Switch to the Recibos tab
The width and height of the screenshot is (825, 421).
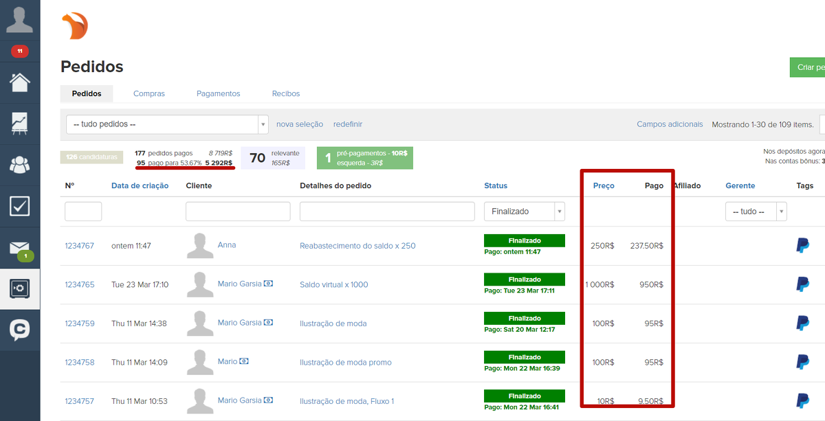coord(286,93)
